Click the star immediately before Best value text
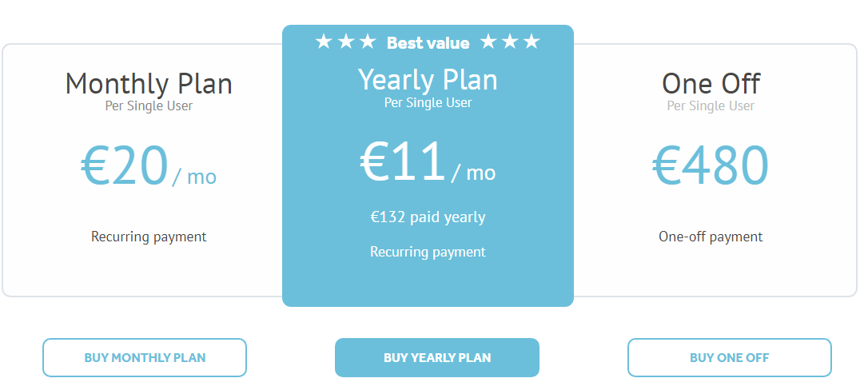This screenshot has height=390, width=860. click(x=367, y=42)
